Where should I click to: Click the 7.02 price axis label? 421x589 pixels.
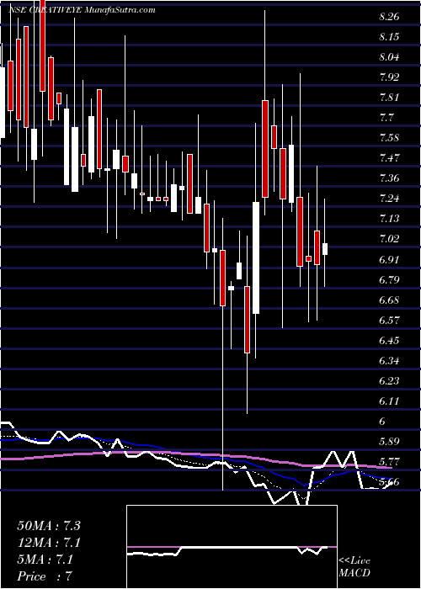tap(389, 239)
